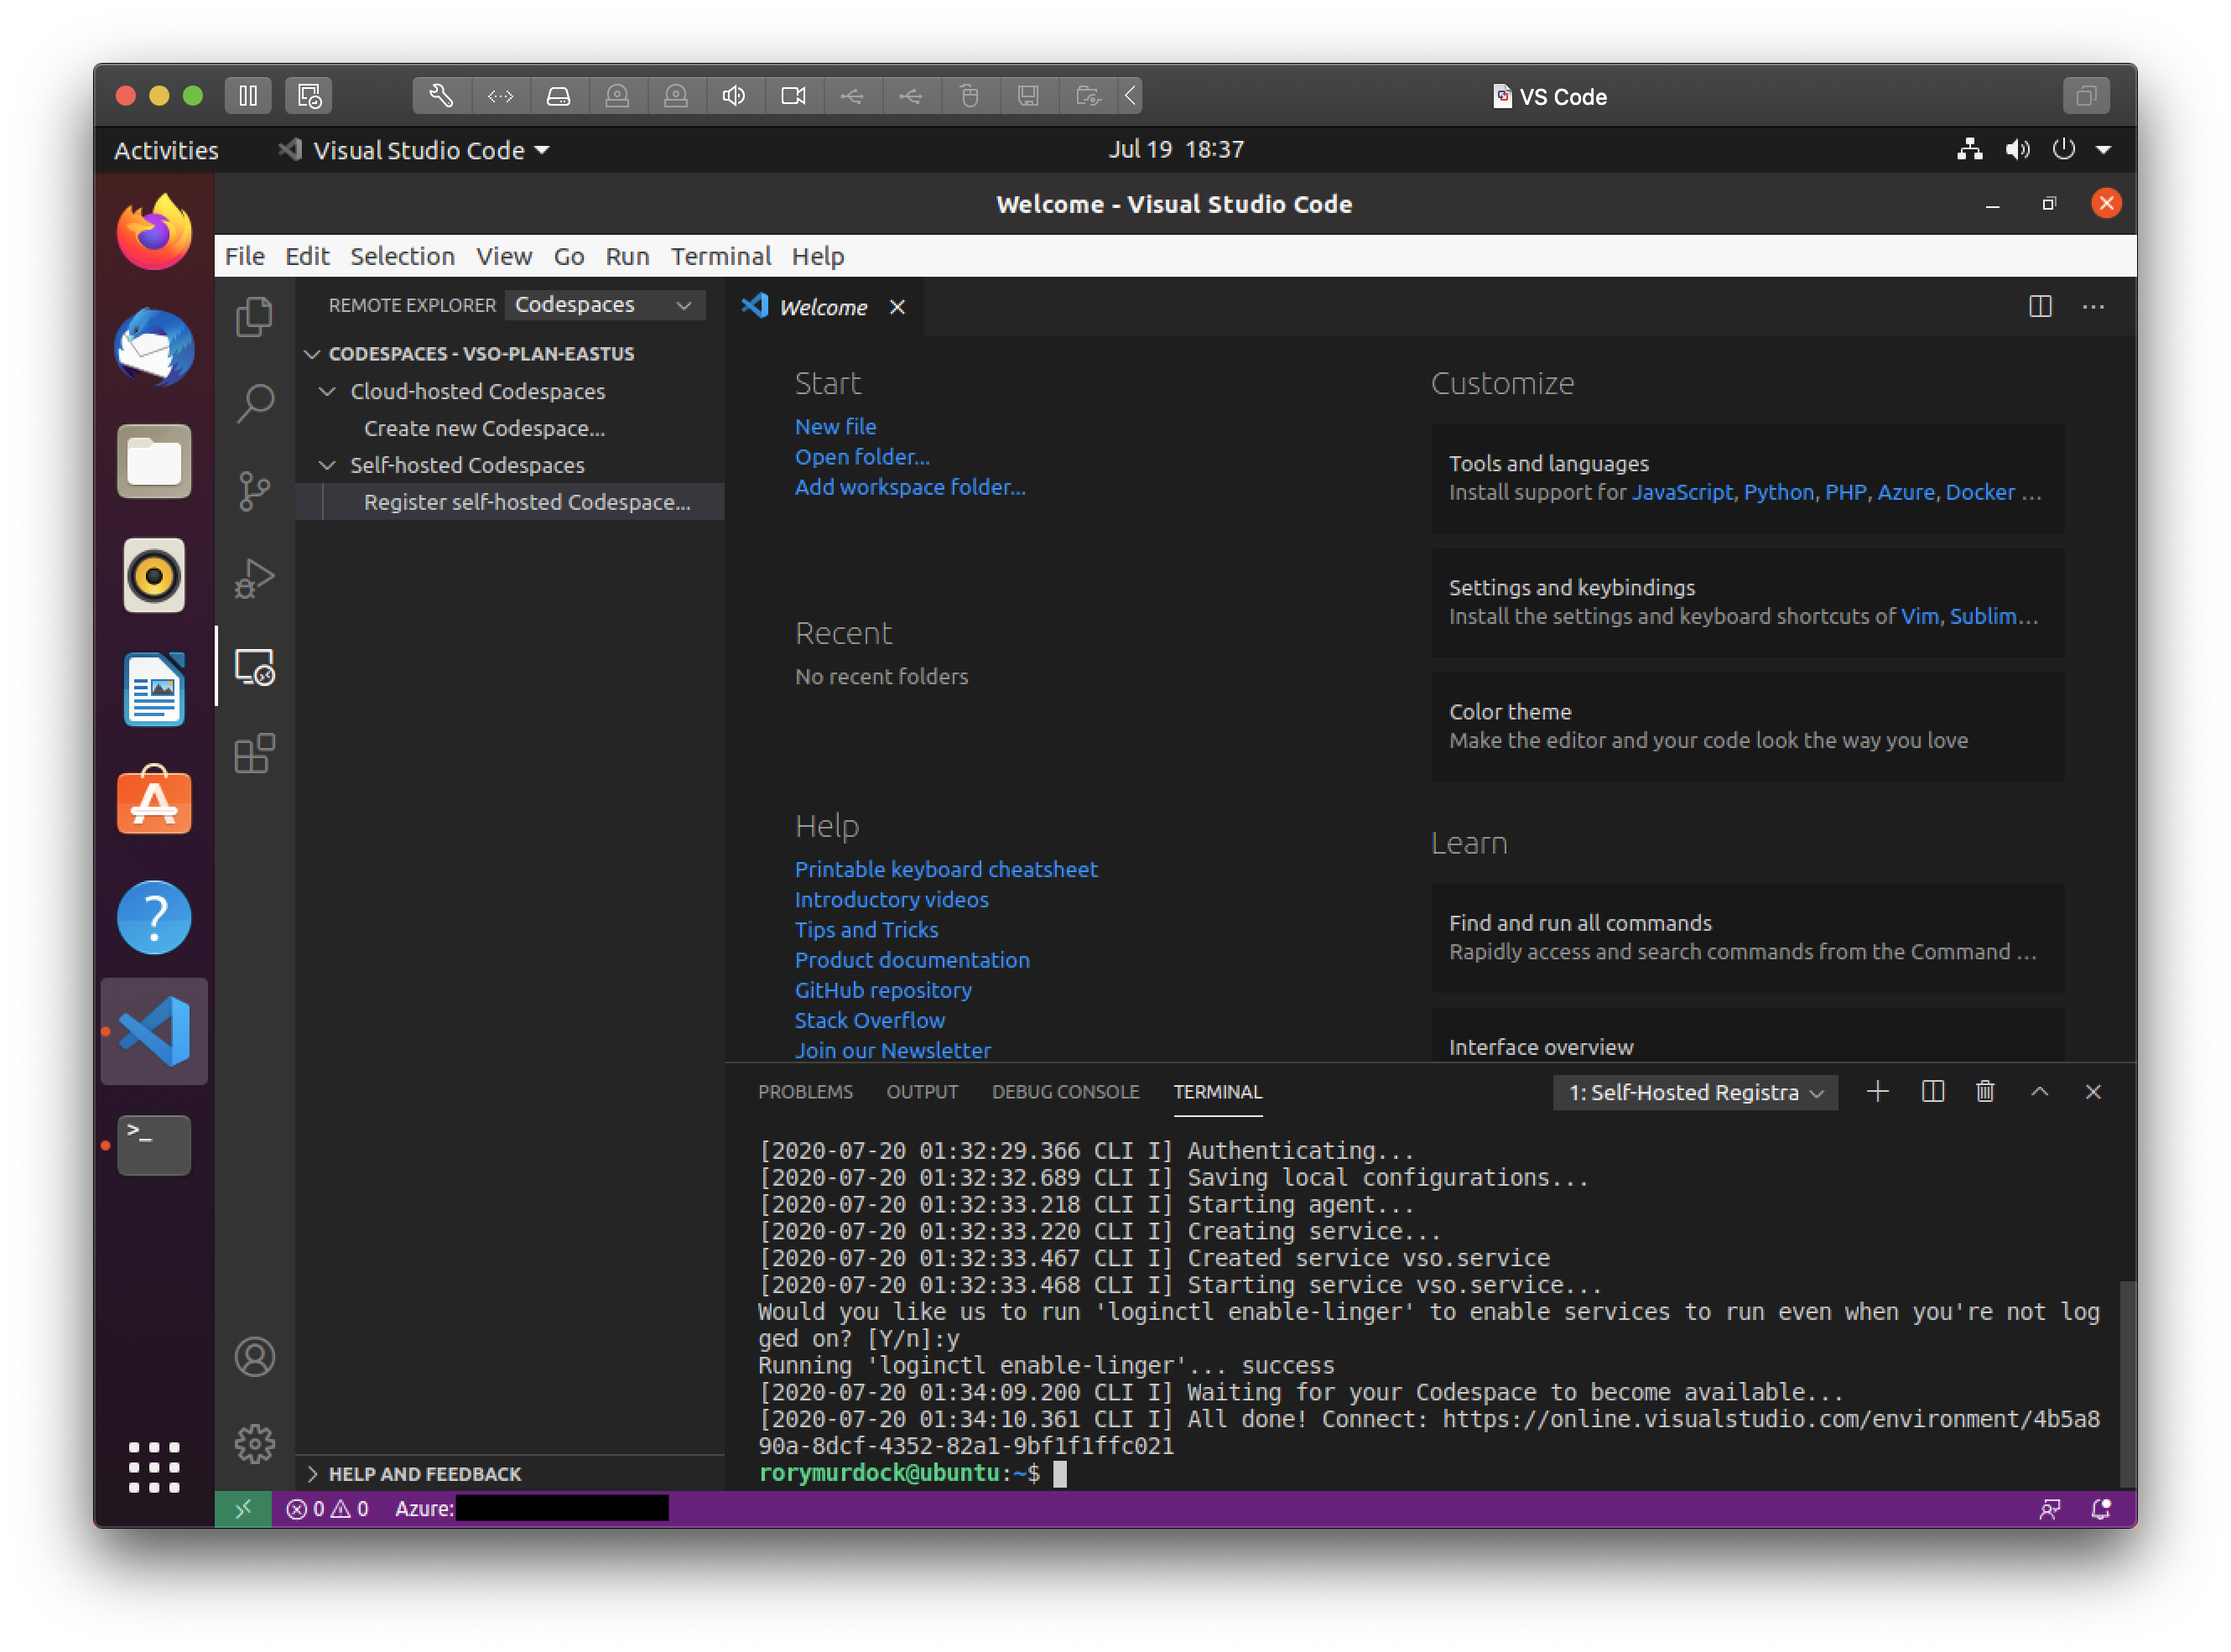
Task: Open Printable keyboard cheatsheet link
Action: tap(946, 869)
